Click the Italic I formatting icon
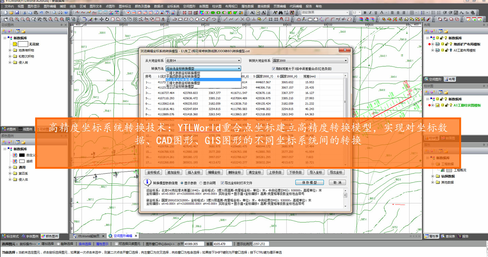 pos(370,12)
